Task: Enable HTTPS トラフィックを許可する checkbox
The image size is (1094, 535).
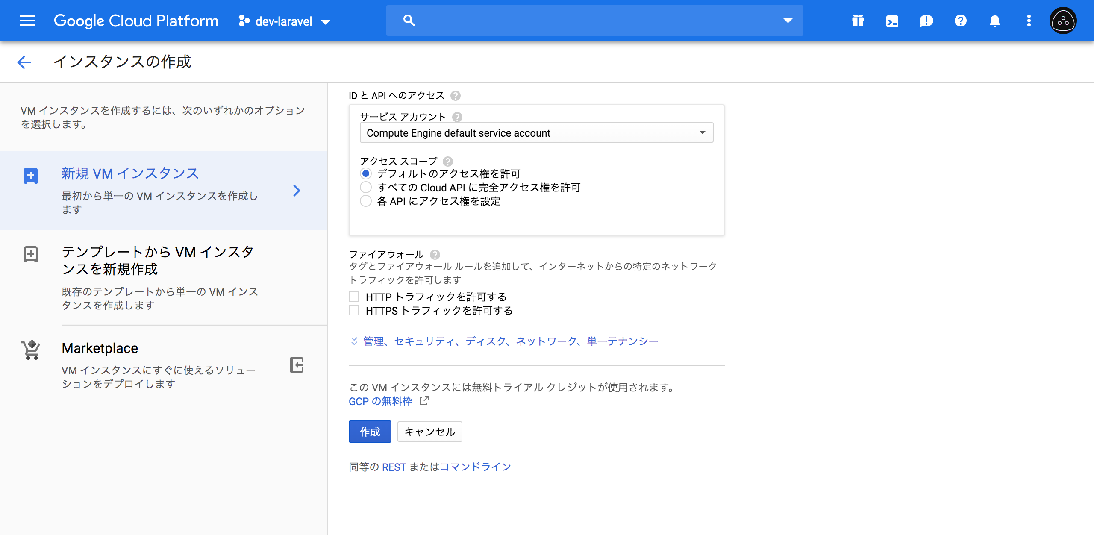Action: coord(354,310)
